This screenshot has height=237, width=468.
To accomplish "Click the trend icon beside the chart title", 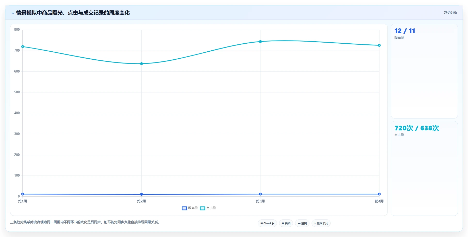I will pos(12,13).
